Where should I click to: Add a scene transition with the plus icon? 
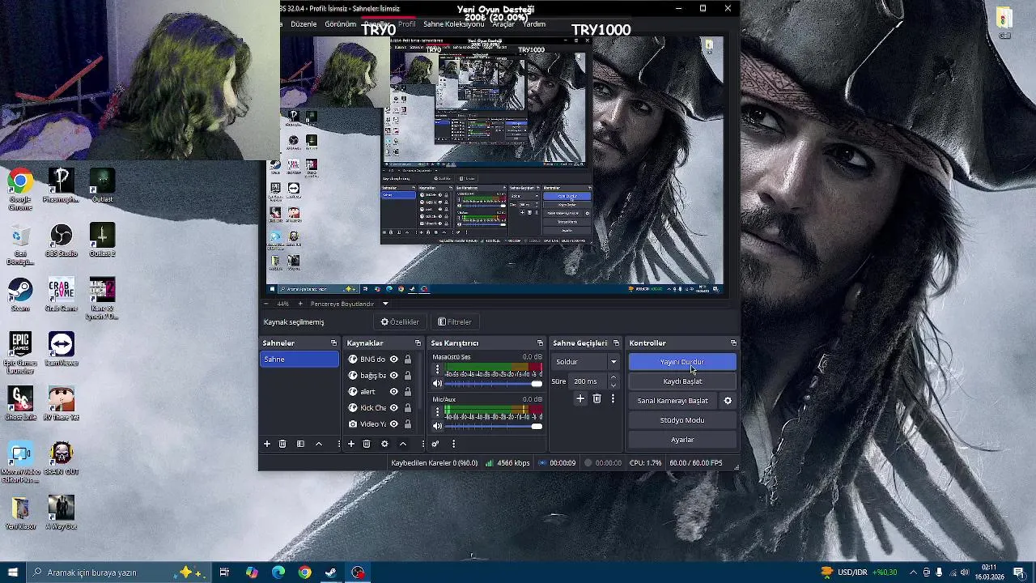click(580, 398)
